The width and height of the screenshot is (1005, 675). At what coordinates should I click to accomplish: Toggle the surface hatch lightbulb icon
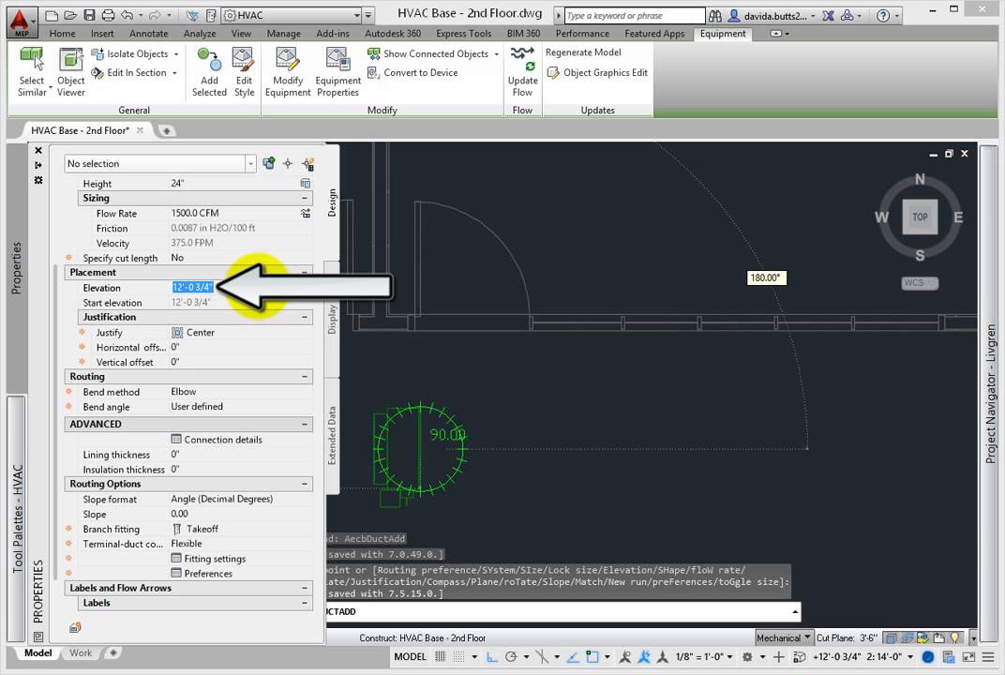point(955,637)
